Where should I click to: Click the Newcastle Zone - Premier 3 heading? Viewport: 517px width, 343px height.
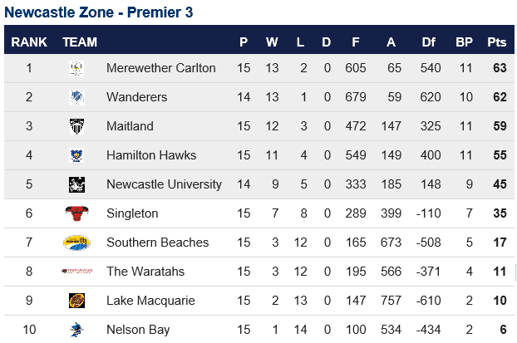point(99,12)
